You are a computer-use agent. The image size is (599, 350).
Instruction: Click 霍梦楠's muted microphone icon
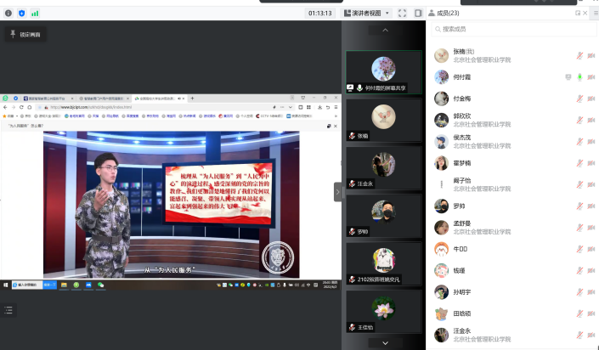click(579, 163)
